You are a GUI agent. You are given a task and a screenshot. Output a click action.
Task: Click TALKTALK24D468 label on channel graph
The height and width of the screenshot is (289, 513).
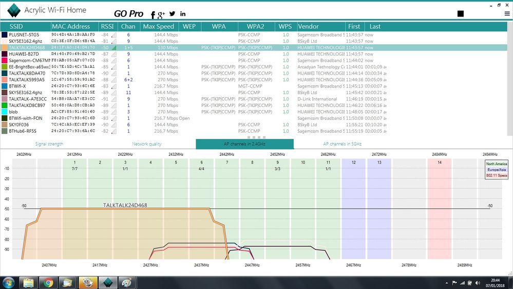pos(125,206)
